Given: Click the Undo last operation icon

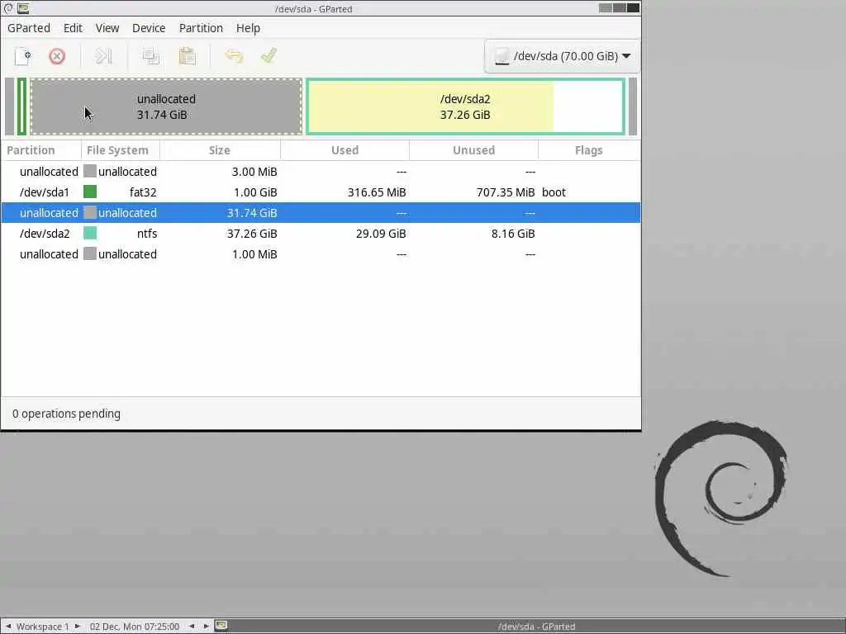Looking at the screenshot, I should coord(234,56).
